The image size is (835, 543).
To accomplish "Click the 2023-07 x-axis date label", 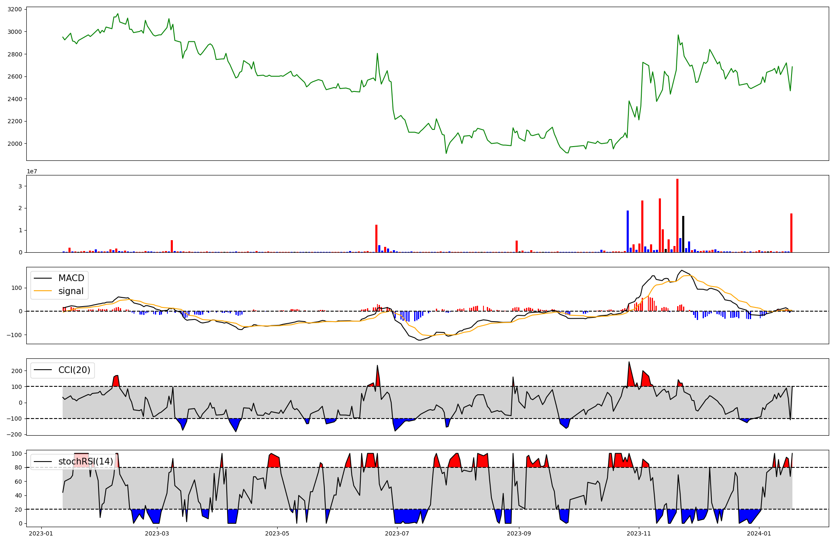I will pyautogui.click(x=397, y=533).
